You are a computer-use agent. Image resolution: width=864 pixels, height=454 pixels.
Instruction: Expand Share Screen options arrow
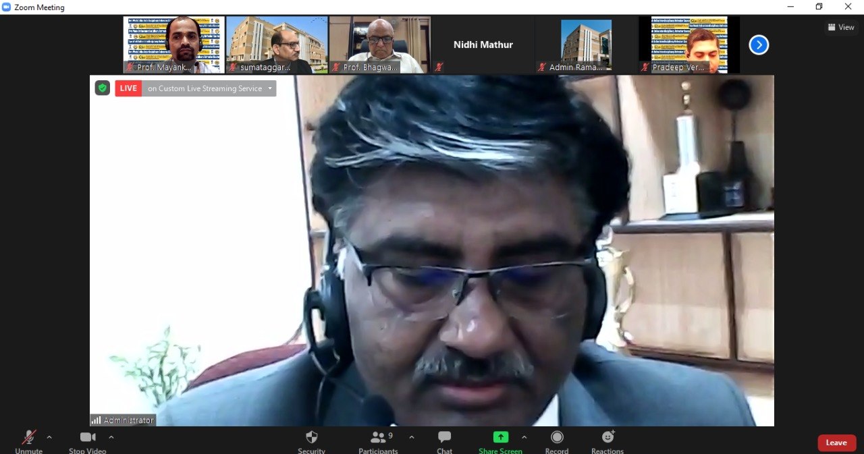tap(524, 437)
